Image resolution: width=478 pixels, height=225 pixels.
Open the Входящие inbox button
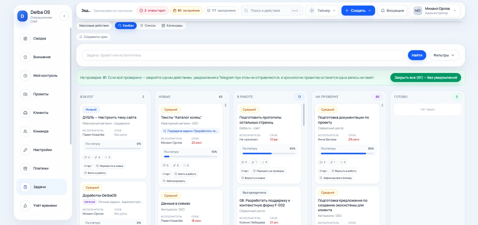pyautogui.click(x=392, y=10)
